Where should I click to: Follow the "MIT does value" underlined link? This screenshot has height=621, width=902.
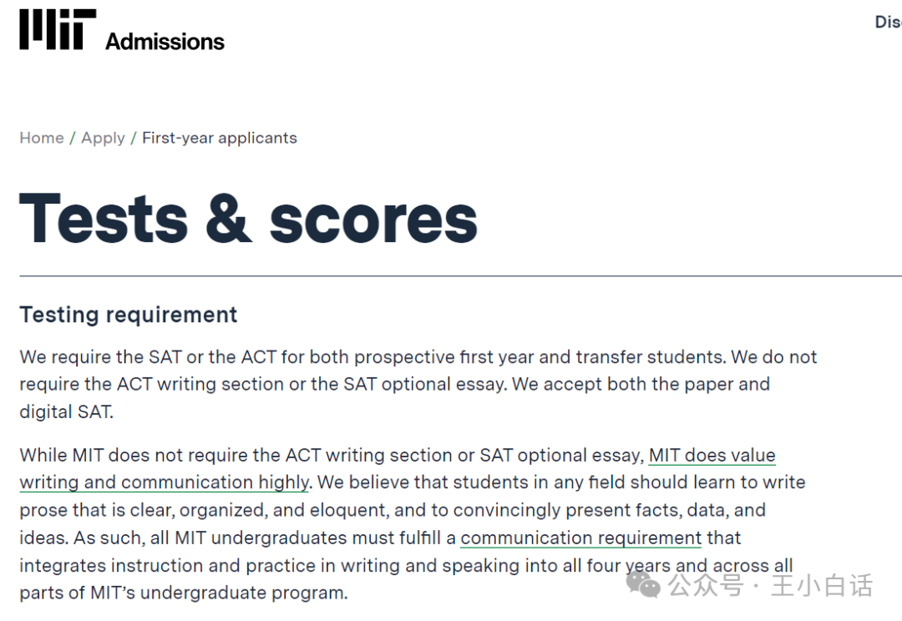(x=712, y=456)
